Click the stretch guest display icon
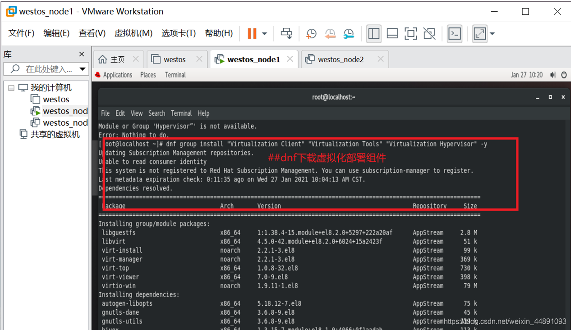Image resolution: width=571 pixels, height=330 pixels. (x=480, y=33)
